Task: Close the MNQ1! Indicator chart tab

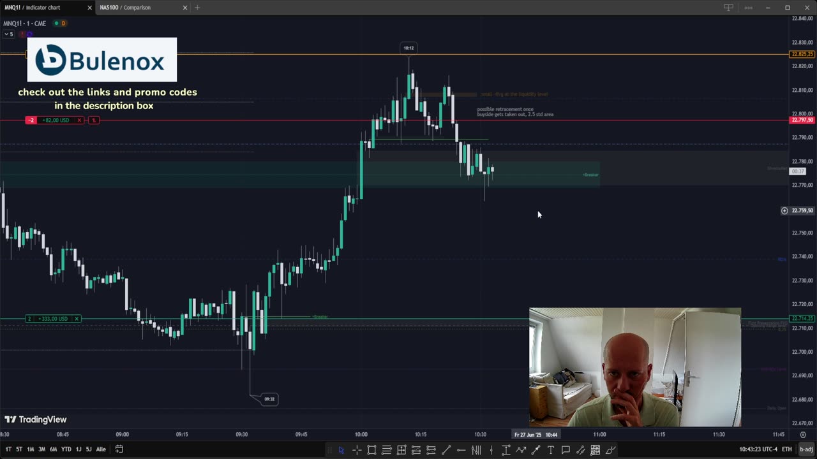Action: click(x=89, y=8)
